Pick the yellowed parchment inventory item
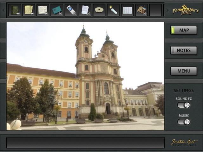The height and width of the screenshot is (152, 203). click(x=29, y=10)
